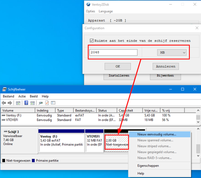This screenshot has width=201, height=178.
Task: Click the Schijf 3 disk icon
Action: tap(6, 132)
